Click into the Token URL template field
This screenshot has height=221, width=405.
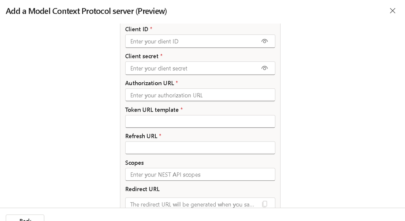tap(200, 122)
